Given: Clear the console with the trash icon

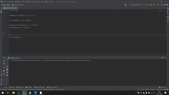Looking at the screenshot, I should point(7,75).
